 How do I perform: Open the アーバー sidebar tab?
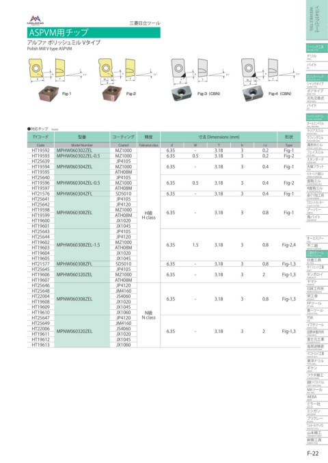tap(317, 211)
